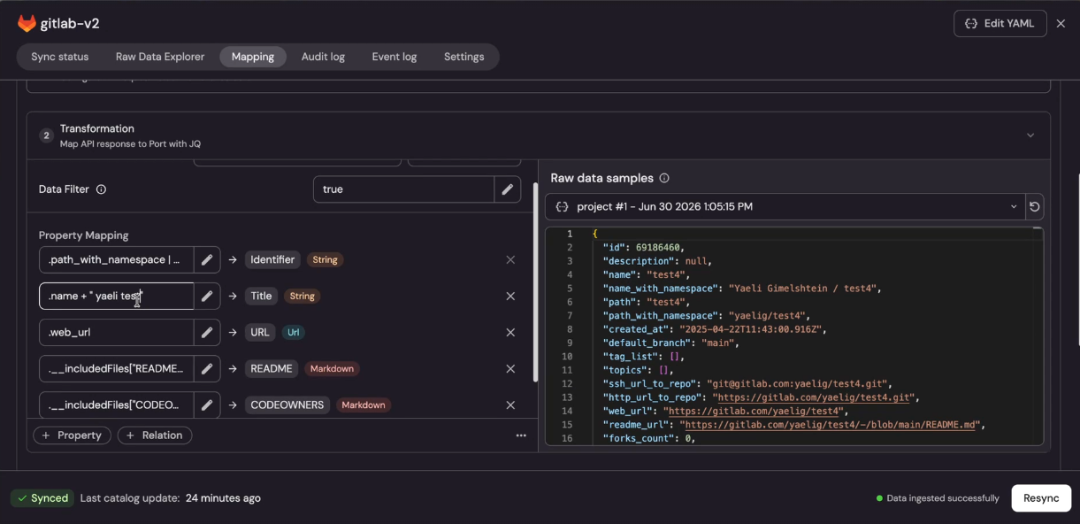Remove the URL property mapping

(510, 333)
